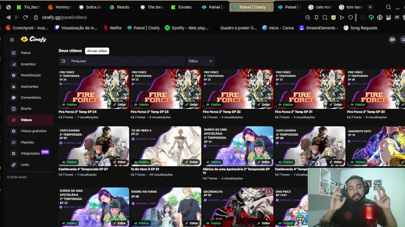Click the Assinantes people icon

pyautogui.click(x=14, y=86)
